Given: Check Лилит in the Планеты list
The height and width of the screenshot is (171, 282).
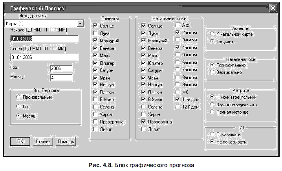Looking at the screenshot, I should [95, 129].
